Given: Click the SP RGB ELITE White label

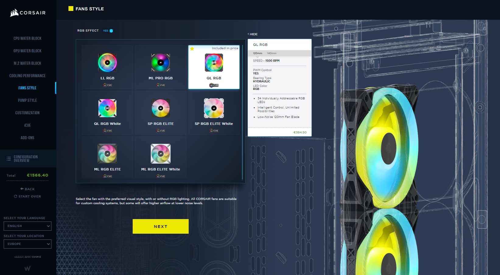Looking at the screenshot, I should [214, 124].
